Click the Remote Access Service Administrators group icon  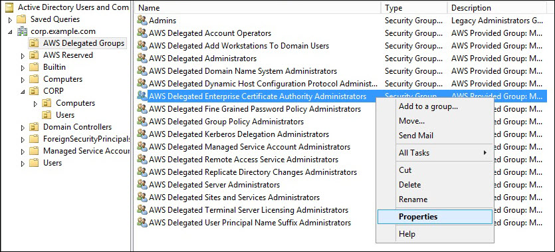pos(142,160)
